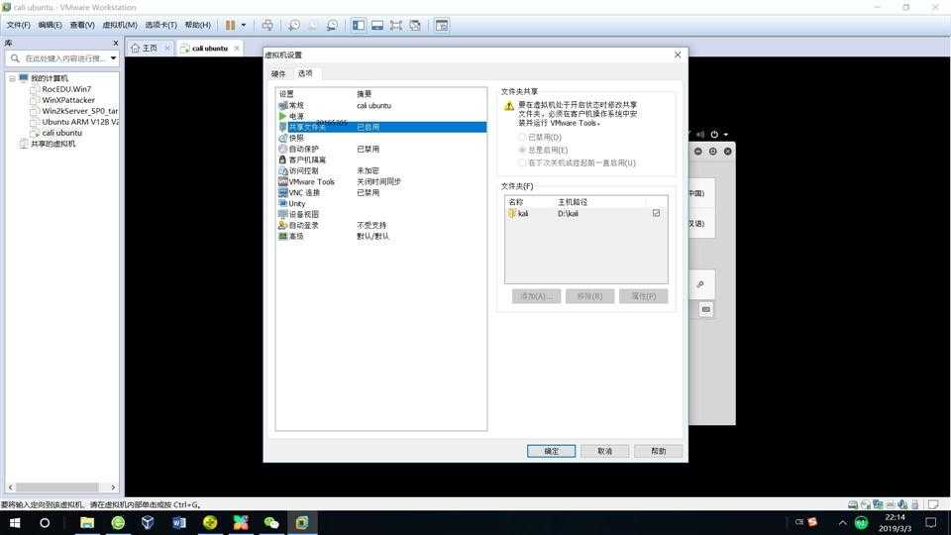
Task: Select the VMware Tools settings row
Action: tap(381, 182)
